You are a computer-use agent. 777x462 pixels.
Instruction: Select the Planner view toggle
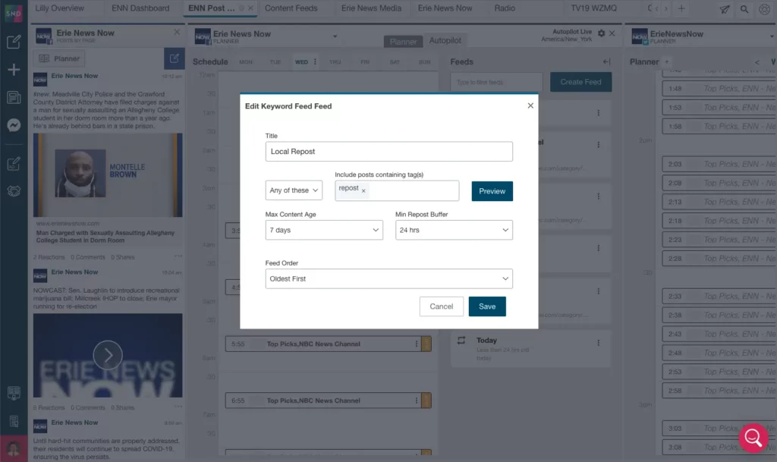403,41
